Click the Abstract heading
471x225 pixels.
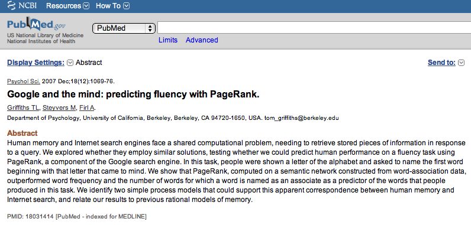pyautogui.click(x=22, y=133)
